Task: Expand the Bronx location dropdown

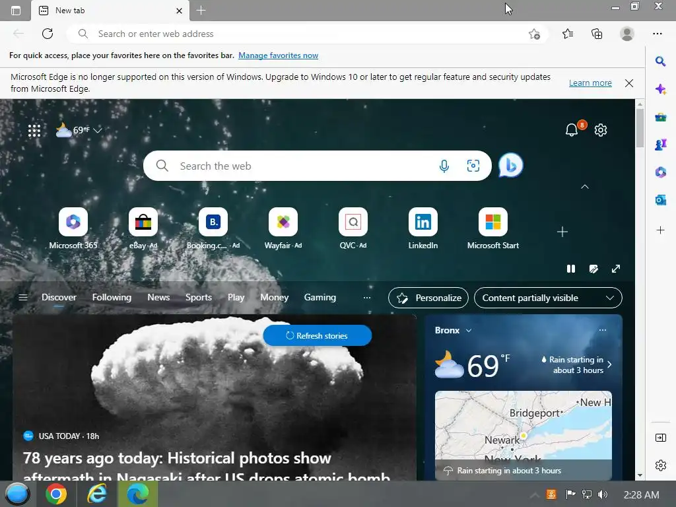Action: point(469,331)
